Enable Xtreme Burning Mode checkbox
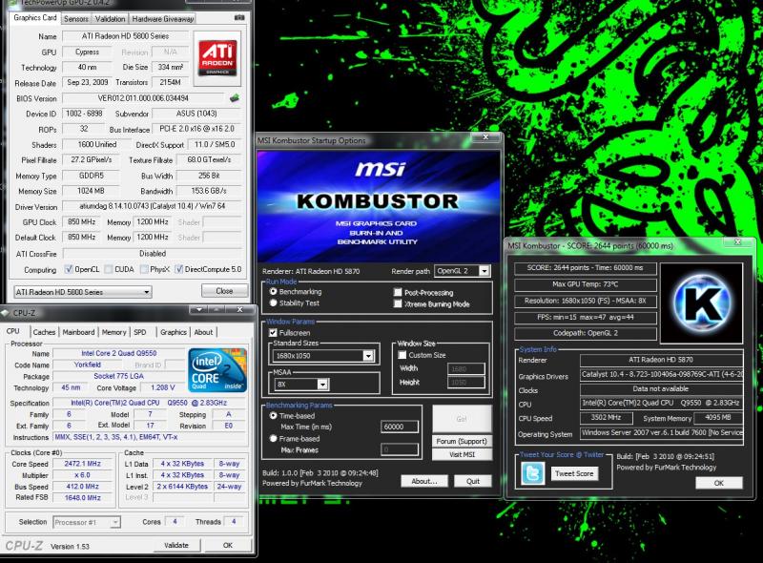 (398, 303)
